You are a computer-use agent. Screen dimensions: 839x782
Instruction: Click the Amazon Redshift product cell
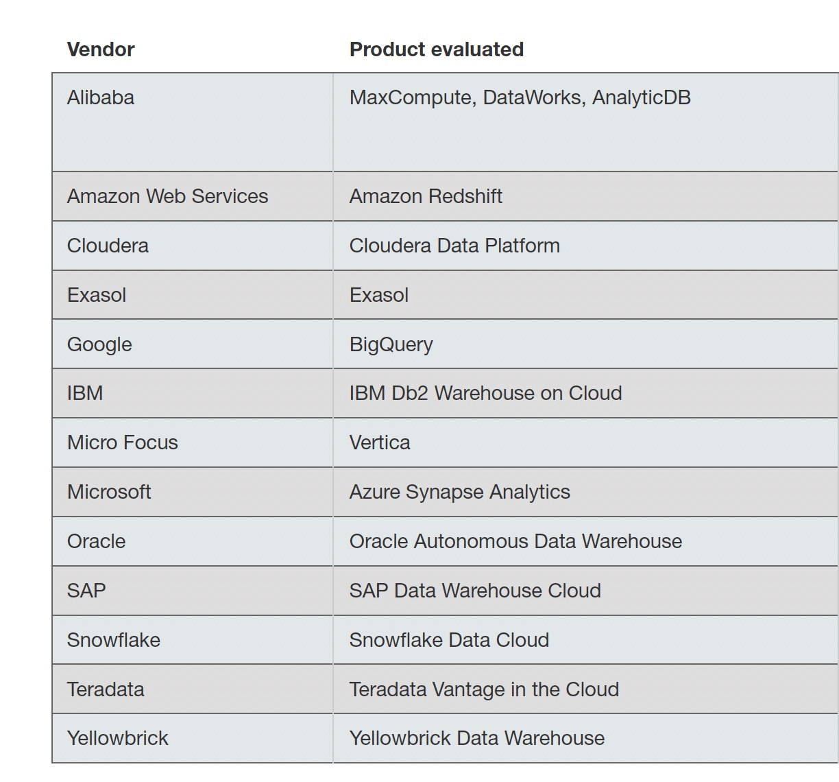click(426, 196)
